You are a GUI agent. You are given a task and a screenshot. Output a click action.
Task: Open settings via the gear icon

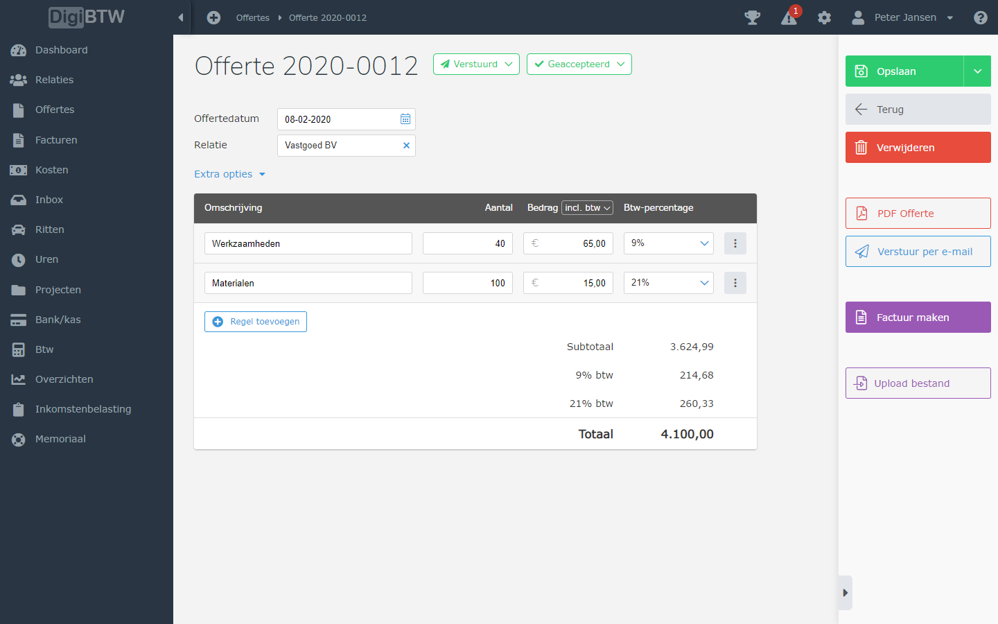coord(824,18)
